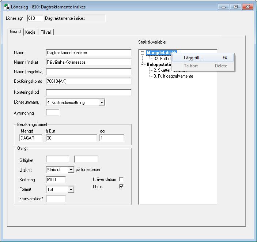Click the Löneslag application icon in title bar
257x242 pixels.
click(7, 7)
